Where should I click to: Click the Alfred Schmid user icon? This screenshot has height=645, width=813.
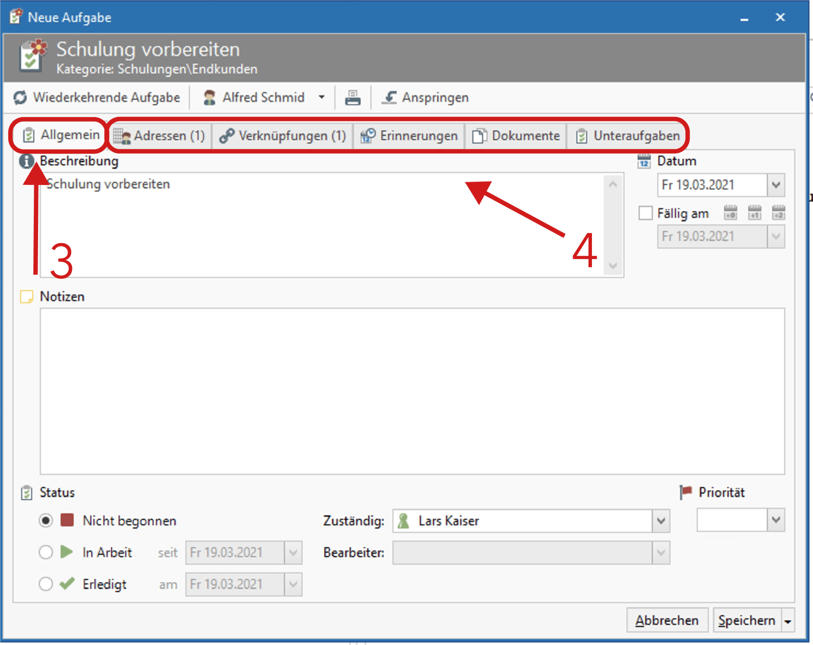209,98
